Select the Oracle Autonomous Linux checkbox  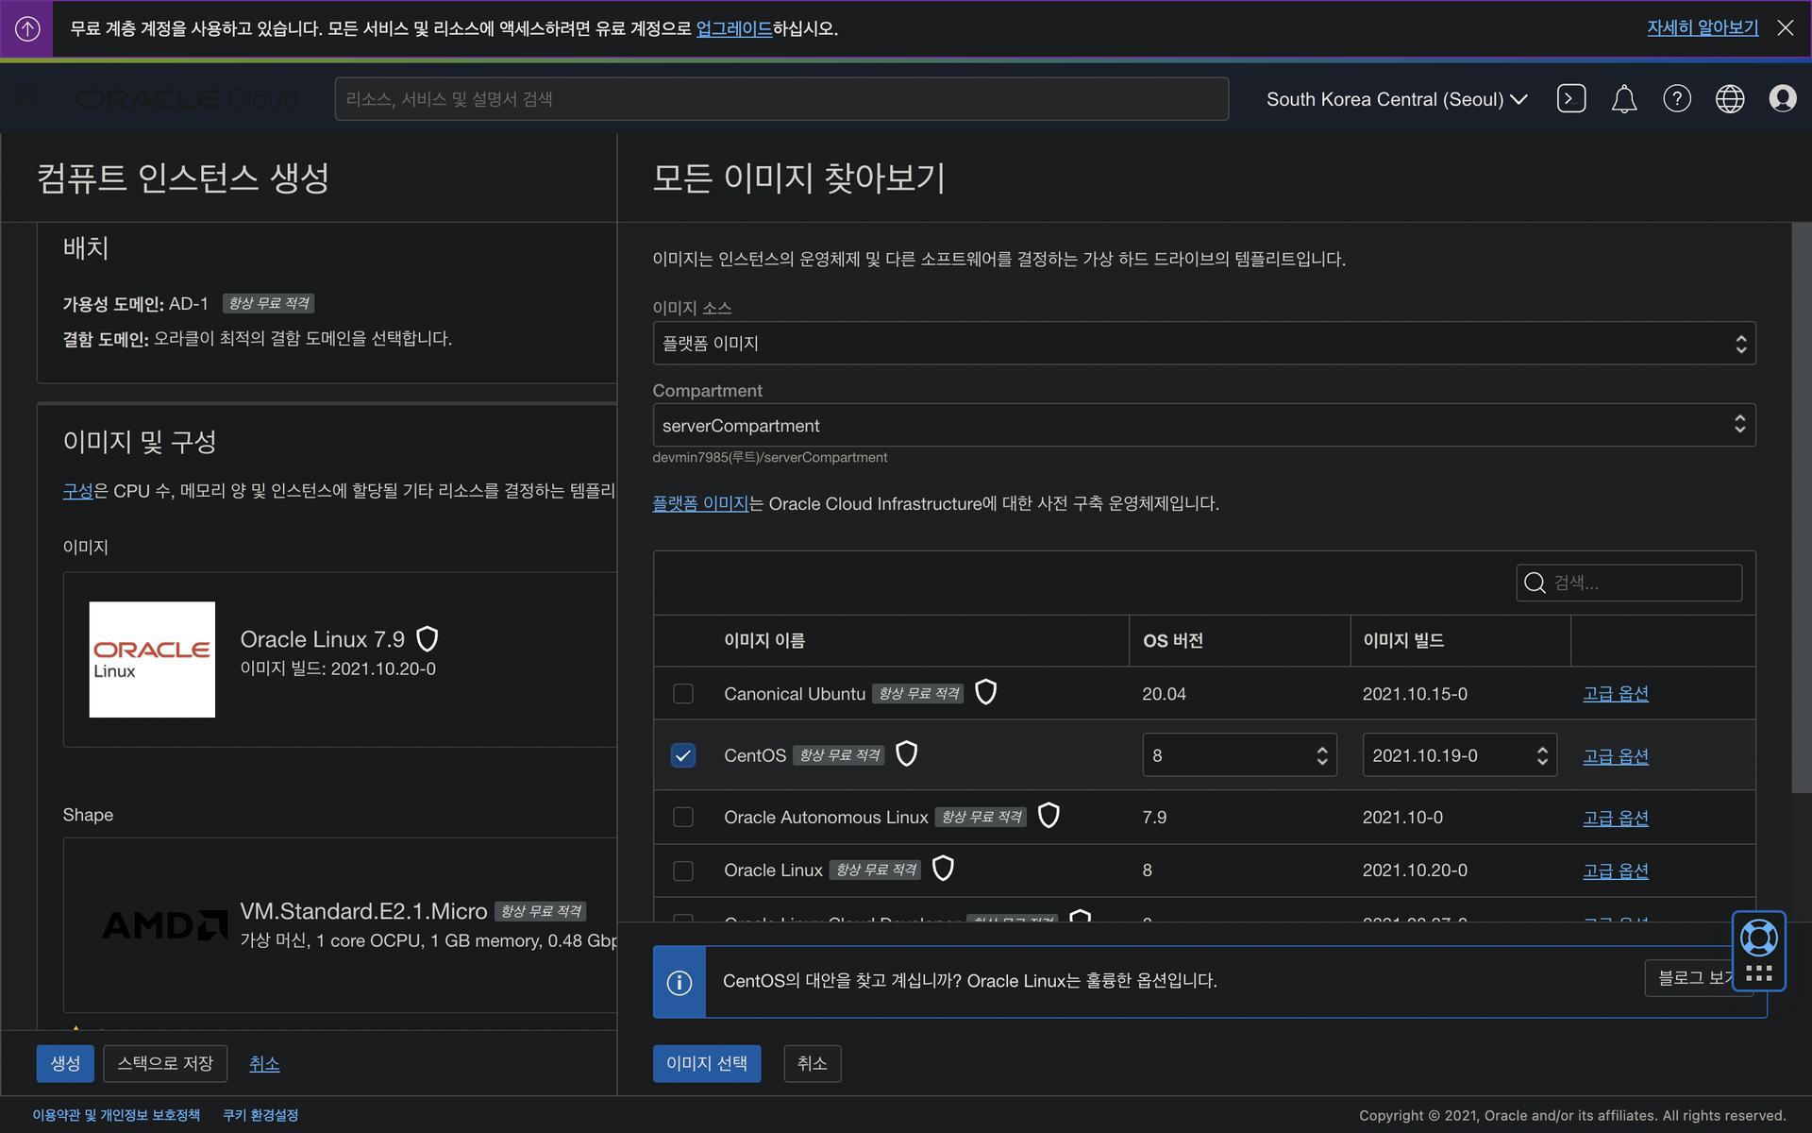click(x=682, y=817)
